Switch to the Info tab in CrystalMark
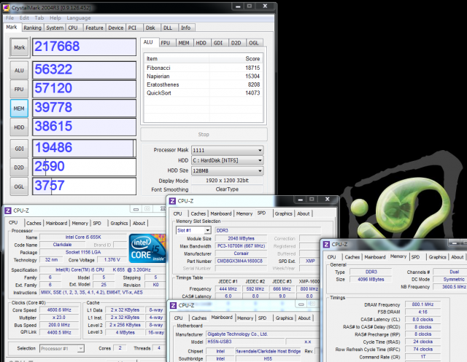 [185, 28]
